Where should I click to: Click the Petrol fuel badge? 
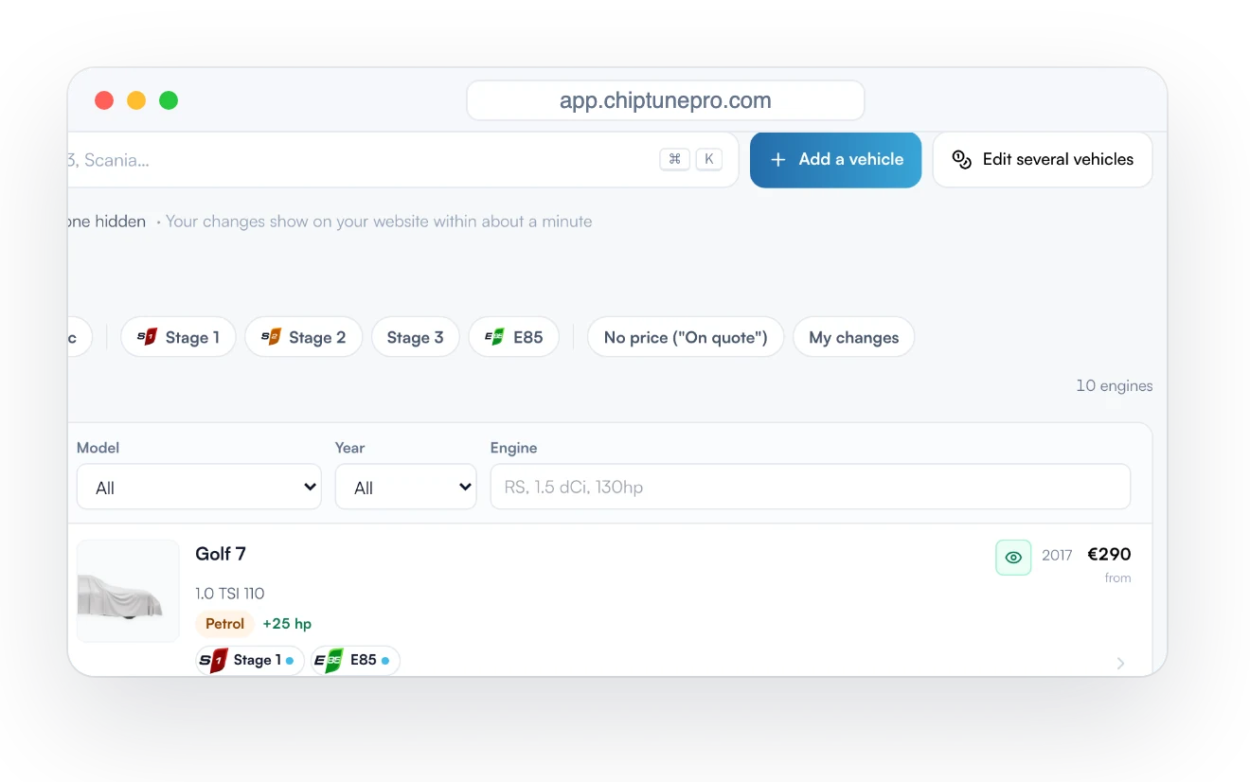(225, 624)
